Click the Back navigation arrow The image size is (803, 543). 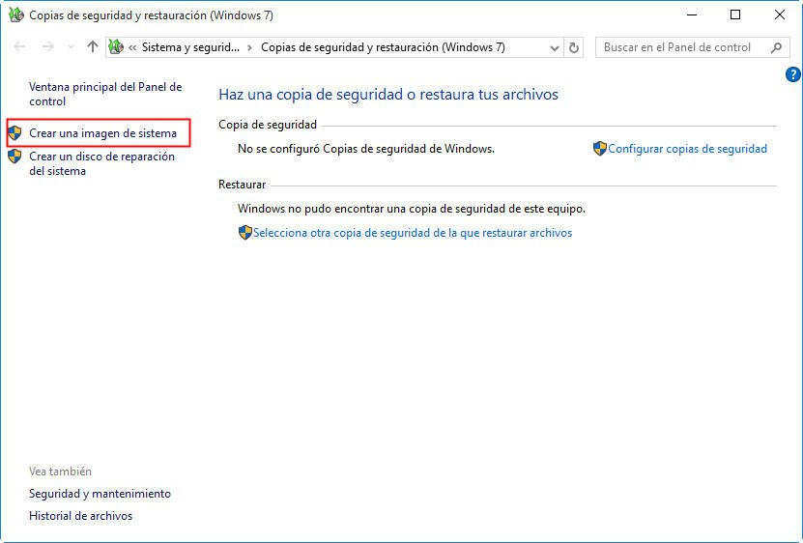click(x=19, y=47)
